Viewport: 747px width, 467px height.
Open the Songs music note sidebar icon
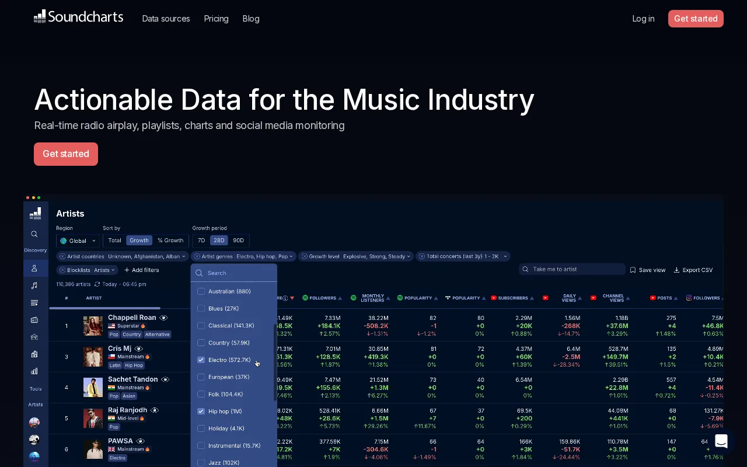pos(34,285)
